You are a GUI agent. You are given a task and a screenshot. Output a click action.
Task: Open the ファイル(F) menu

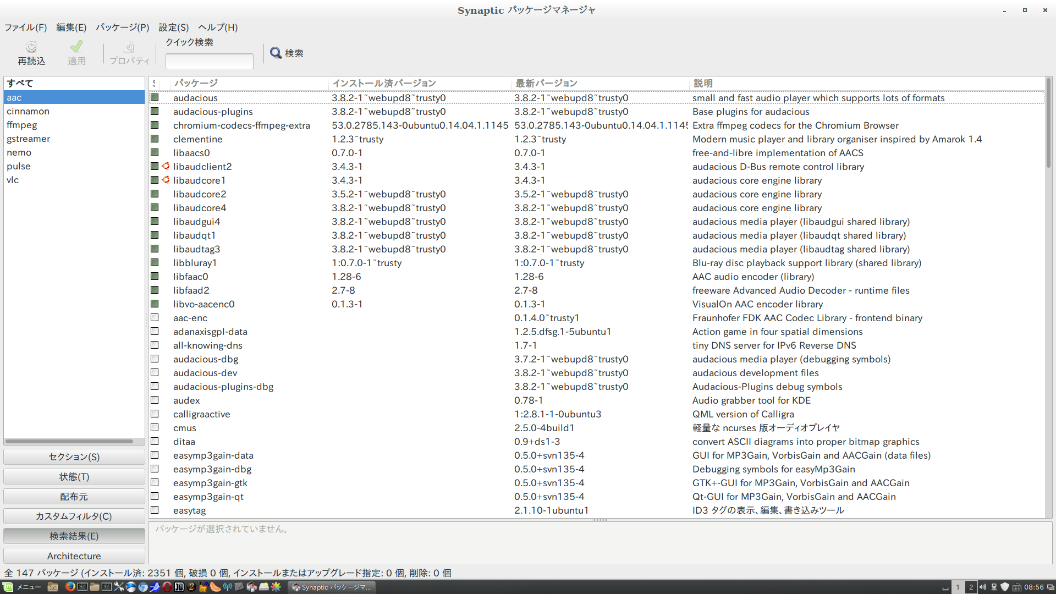26,27
